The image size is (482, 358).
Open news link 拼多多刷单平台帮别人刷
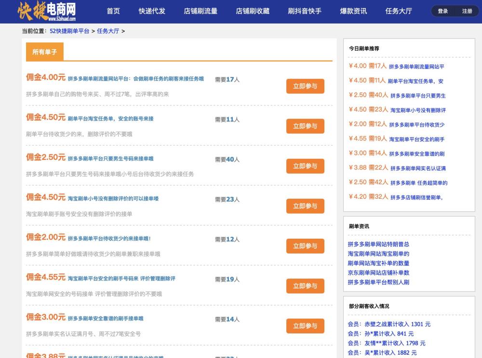378,282
